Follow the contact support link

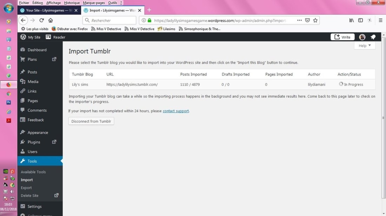click(176, 111)
